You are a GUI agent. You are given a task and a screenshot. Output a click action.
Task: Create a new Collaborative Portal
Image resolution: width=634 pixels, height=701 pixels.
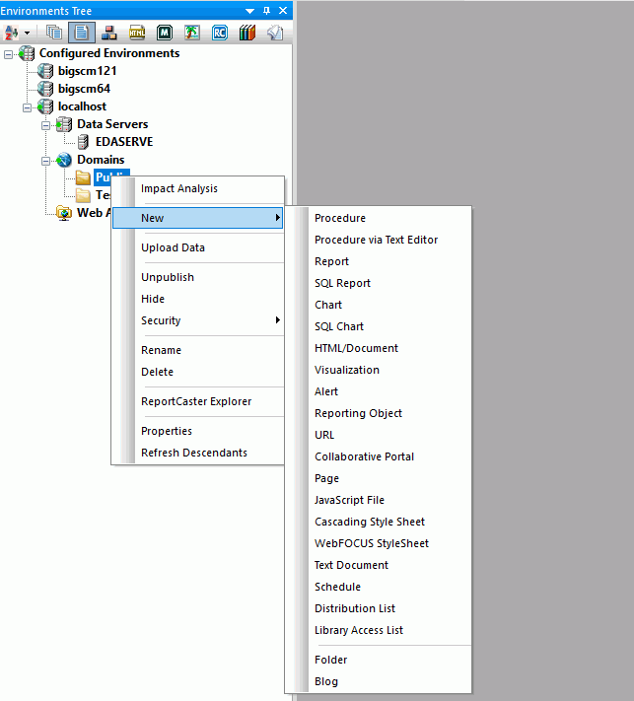click(x=365, y=456)
